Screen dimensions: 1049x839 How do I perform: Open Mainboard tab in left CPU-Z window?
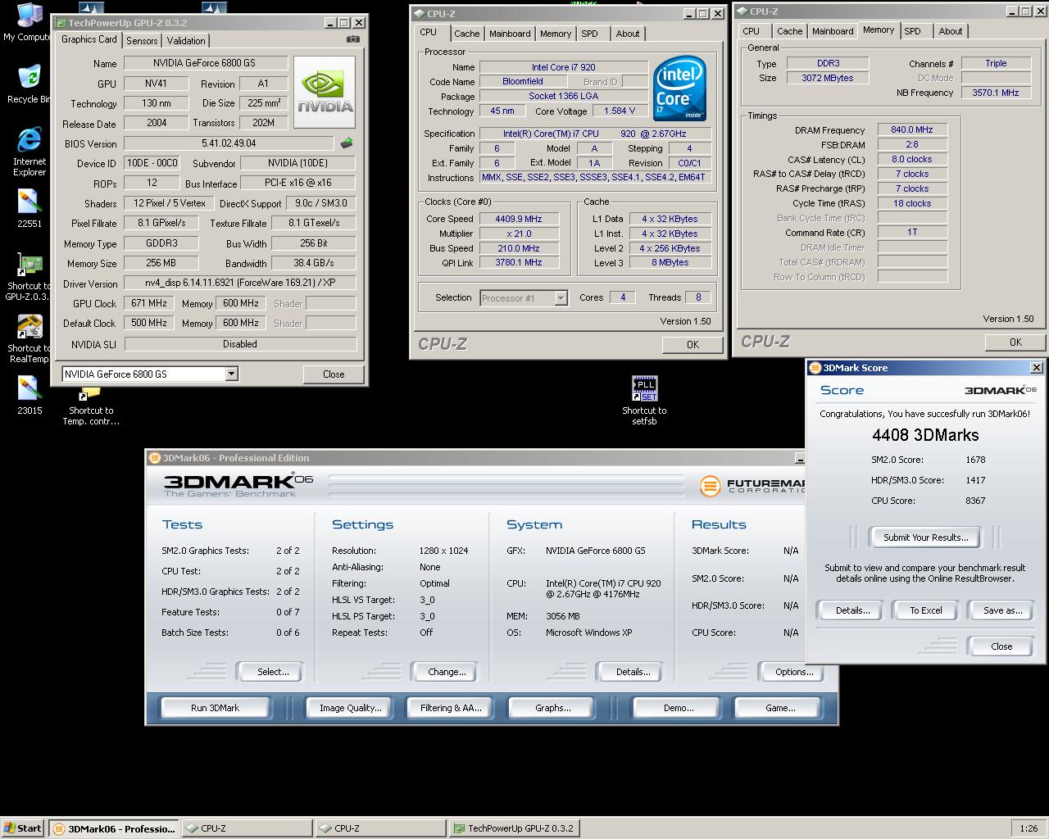tap(510, 34)
